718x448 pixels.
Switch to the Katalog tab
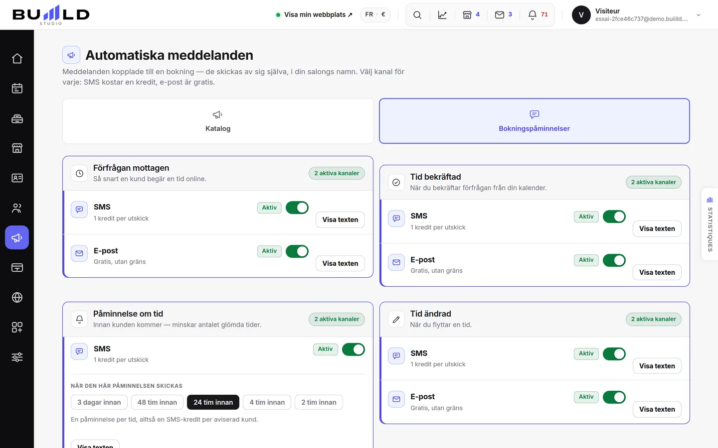tap(218, 121)
